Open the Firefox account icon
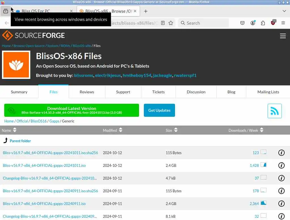Viewport: 290px width, 220px height. 253,23
